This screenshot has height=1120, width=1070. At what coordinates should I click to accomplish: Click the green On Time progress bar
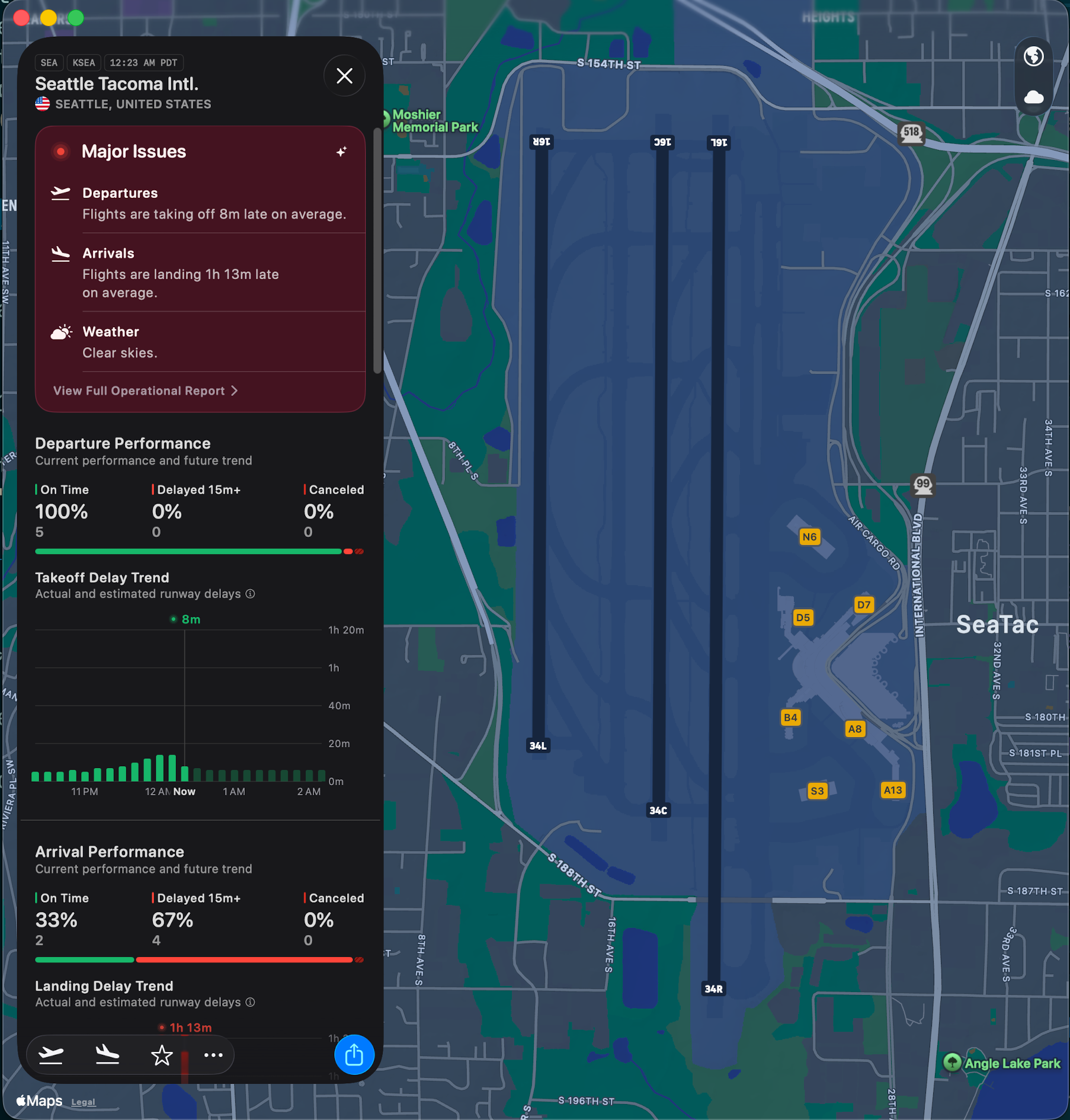(188, 551)
